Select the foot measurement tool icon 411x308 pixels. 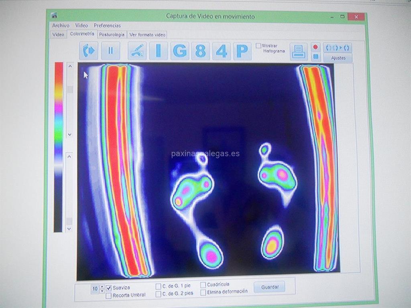137,51
